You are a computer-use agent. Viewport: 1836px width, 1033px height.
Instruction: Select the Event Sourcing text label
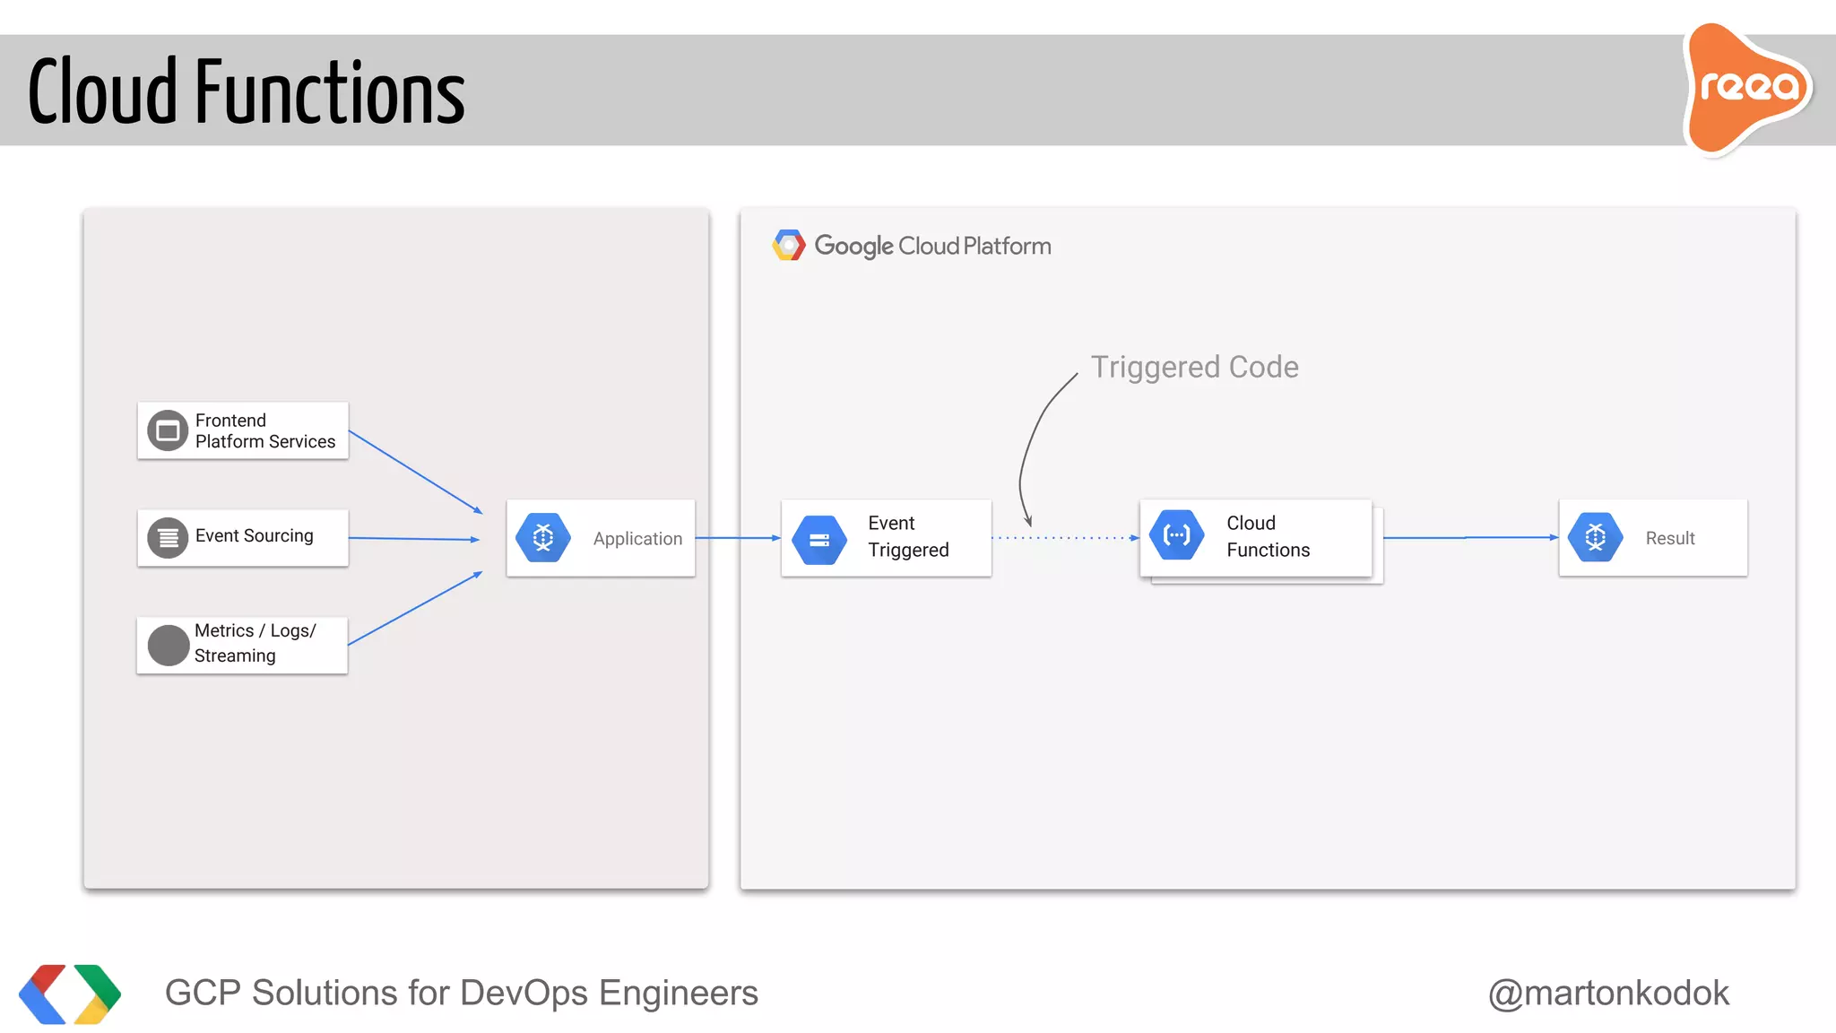pos(255,536)
